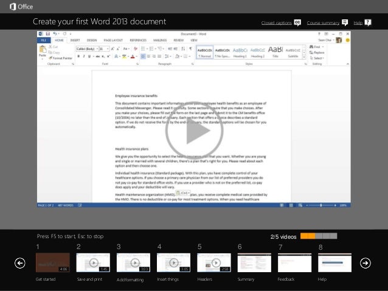Switch to the REVIEW ribbon tab

click(178, 40)
